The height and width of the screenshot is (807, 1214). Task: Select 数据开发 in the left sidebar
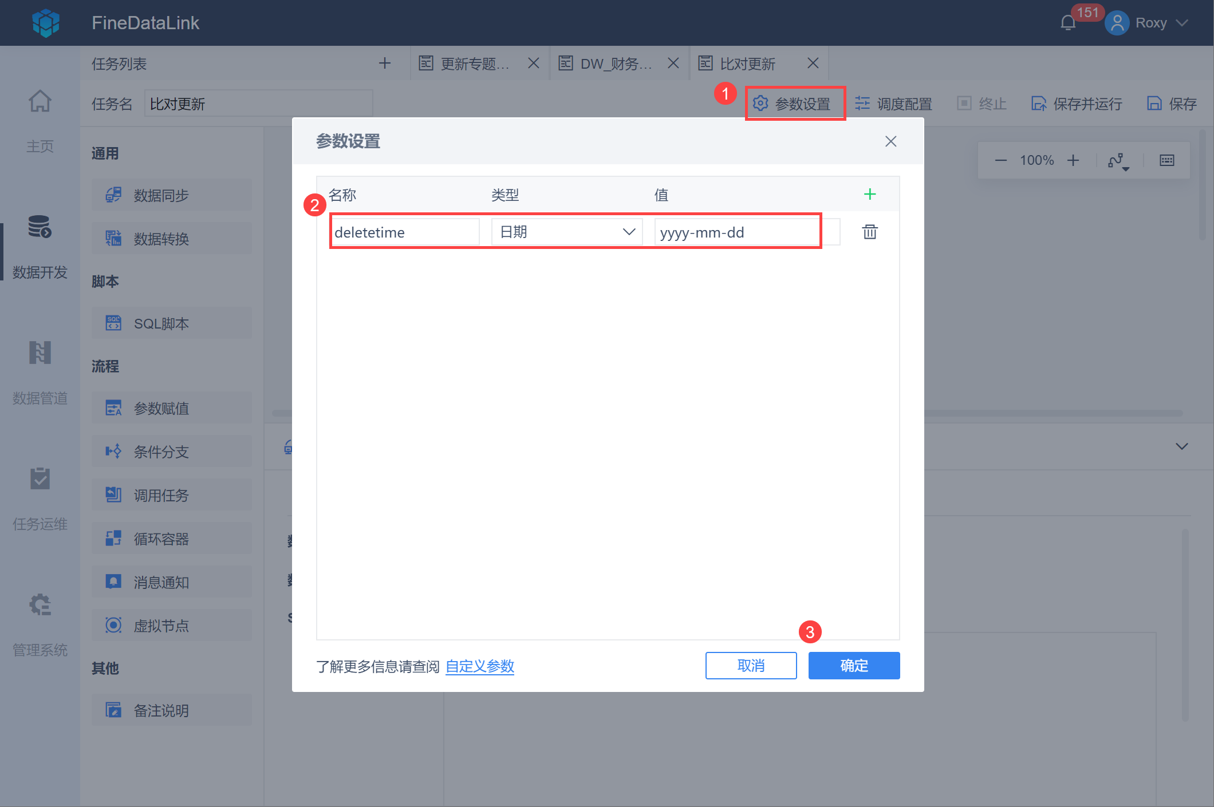coord(40,246)
